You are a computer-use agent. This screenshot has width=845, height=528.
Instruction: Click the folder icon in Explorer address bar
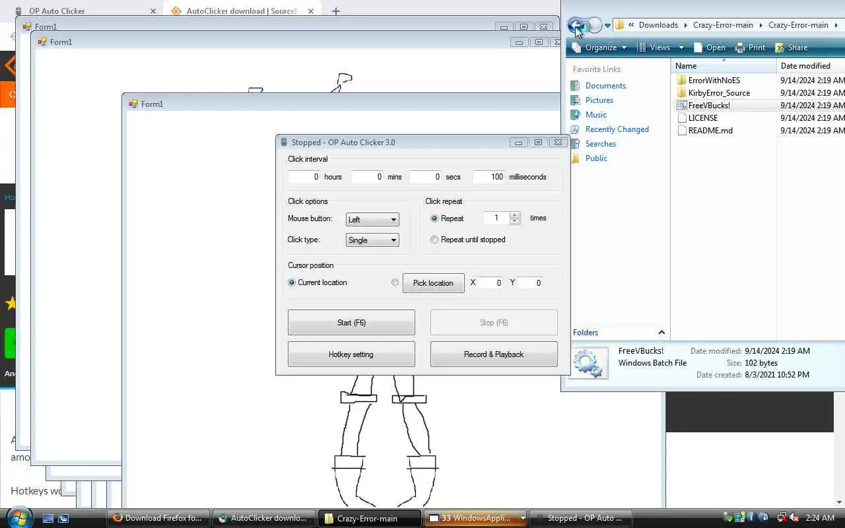click(x=619, y=25)
